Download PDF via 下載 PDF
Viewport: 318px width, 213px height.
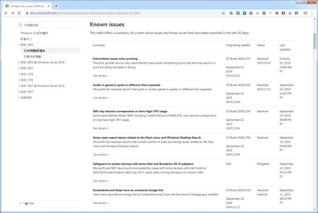point(29,203)
